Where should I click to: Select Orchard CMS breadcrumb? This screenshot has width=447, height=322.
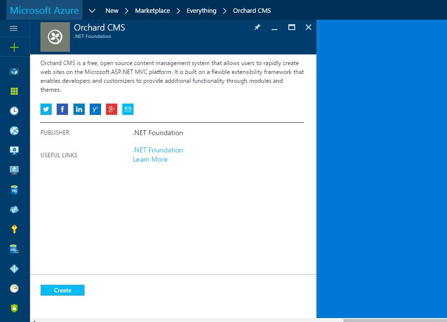pos(252,11)
